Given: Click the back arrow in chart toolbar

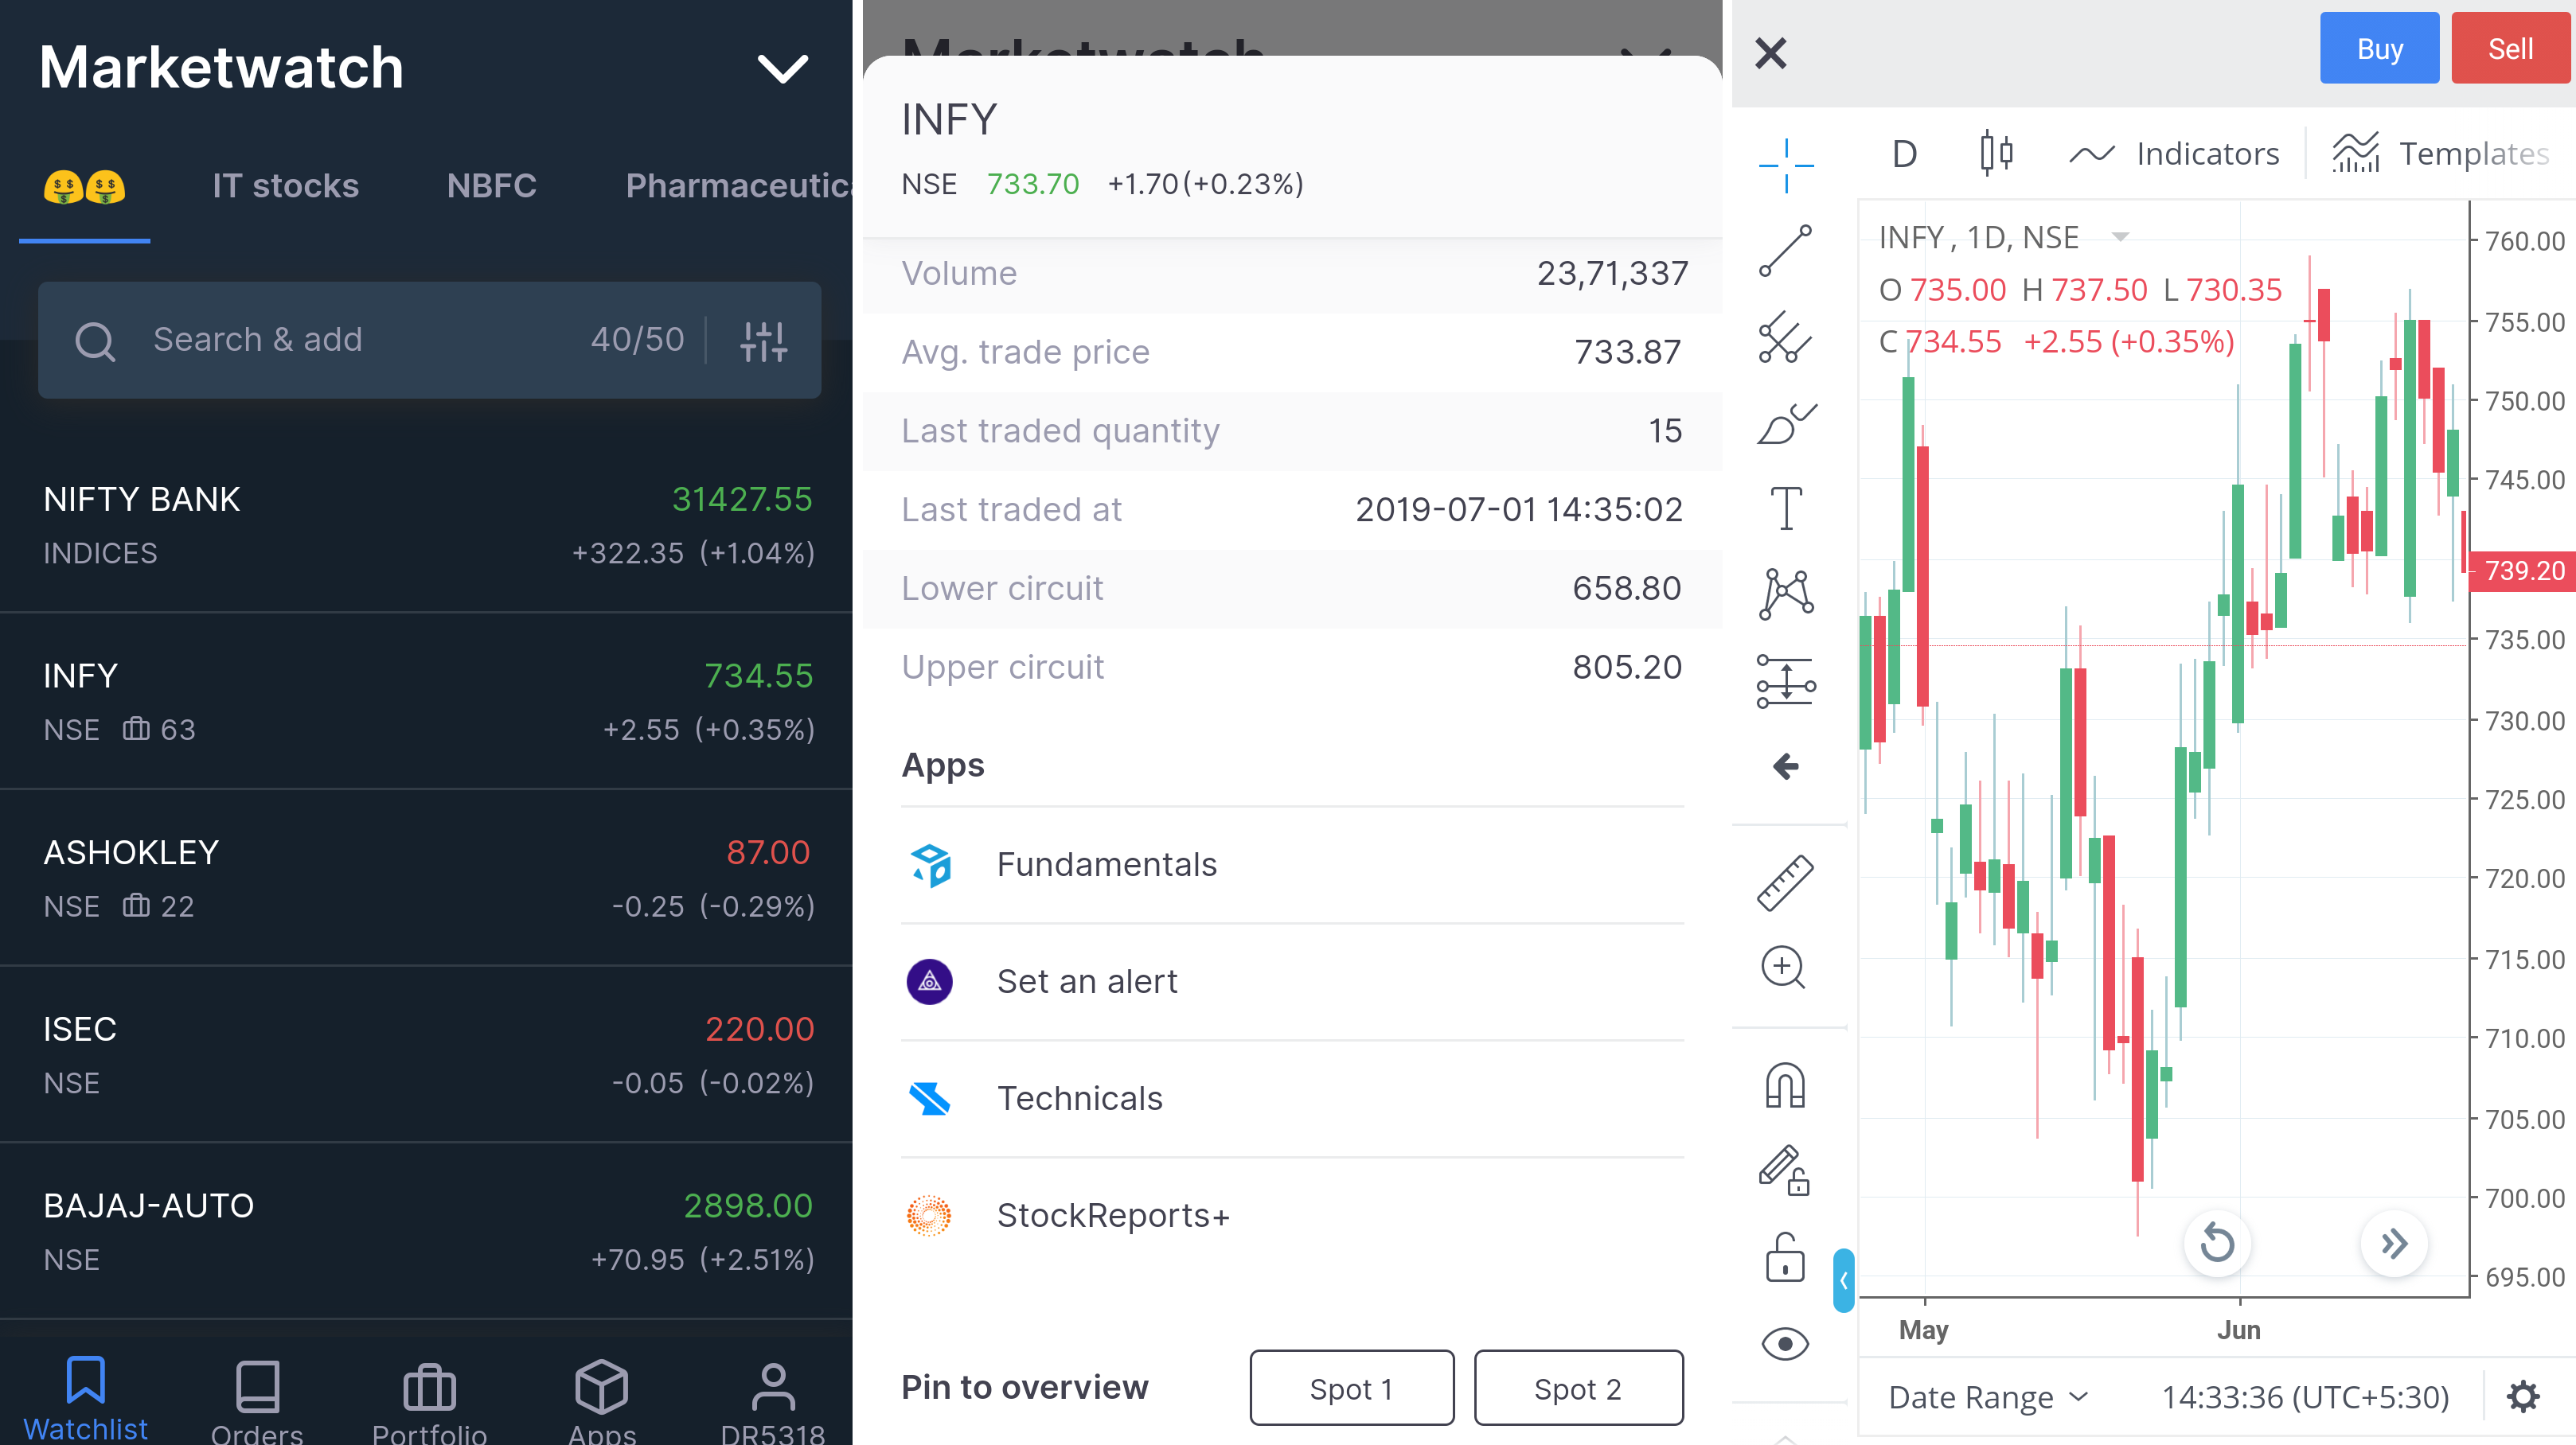Looking at the screenshot, I should tap(1786, 766).
